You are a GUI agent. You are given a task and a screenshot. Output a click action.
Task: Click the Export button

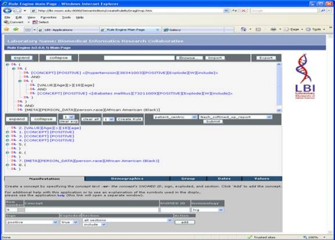tap(266, 58)
